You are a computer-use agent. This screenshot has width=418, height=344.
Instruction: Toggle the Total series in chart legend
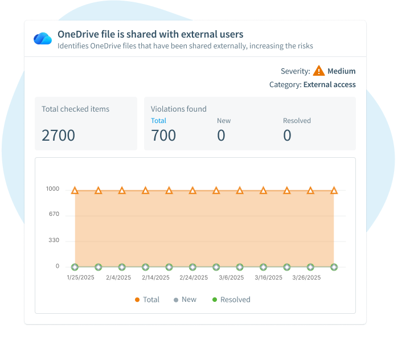(x=147, y=300)
